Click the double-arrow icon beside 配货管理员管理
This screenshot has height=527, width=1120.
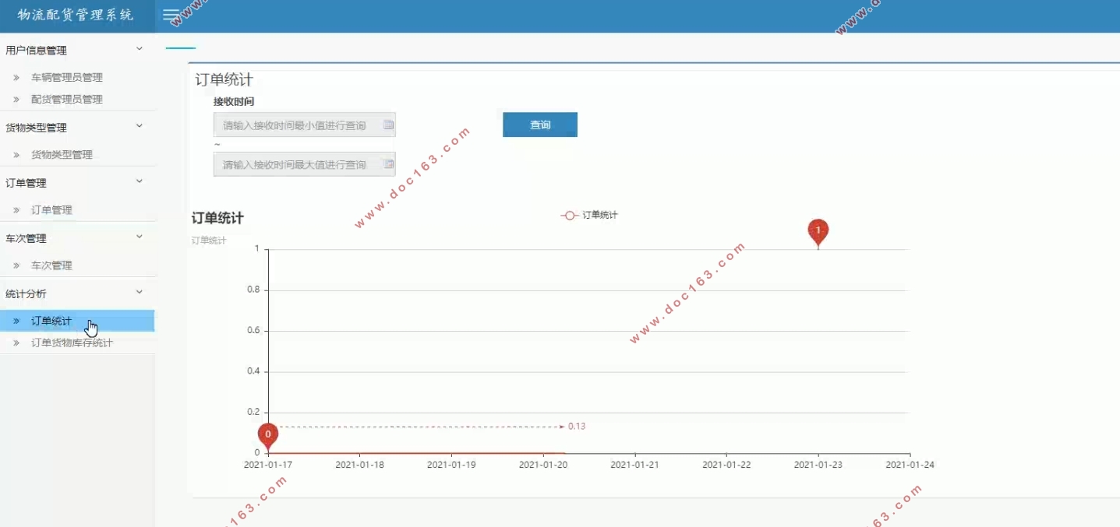click(16, 100)
